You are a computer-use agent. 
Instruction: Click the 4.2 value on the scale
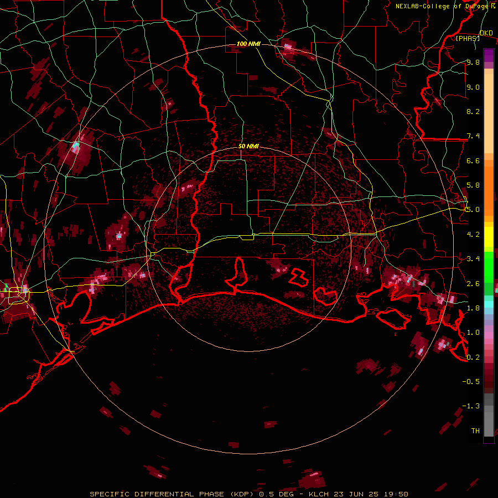[473, 234]
